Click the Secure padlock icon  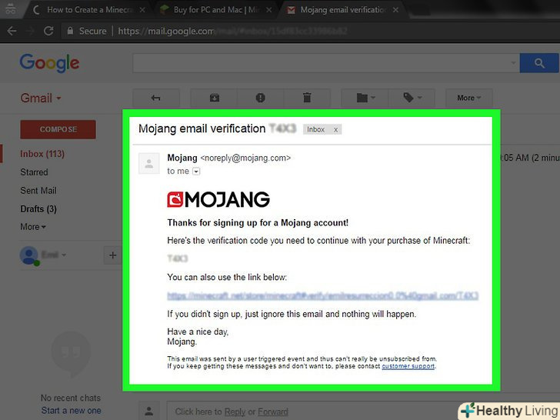click(70, 31)
